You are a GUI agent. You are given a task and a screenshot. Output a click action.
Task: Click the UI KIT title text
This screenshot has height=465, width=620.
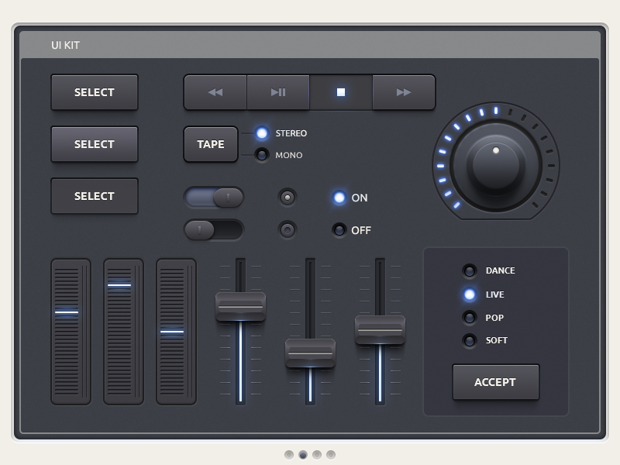tap(65, 45)
